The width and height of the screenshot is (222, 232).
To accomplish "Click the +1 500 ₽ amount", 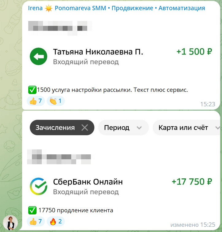I will click(194, 52).
